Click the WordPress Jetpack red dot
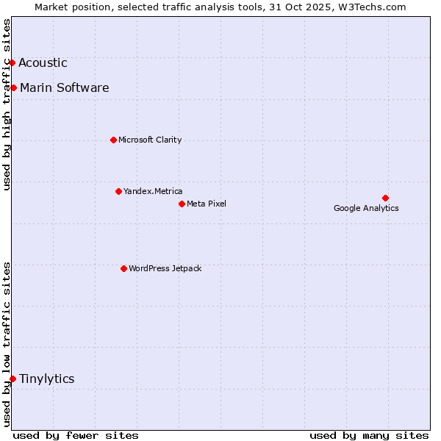Screen dimensions: 441x441 (123, 268)
